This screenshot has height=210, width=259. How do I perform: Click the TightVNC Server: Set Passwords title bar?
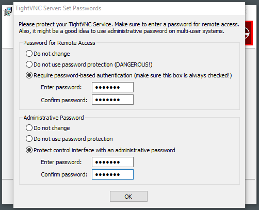point(129,8)
